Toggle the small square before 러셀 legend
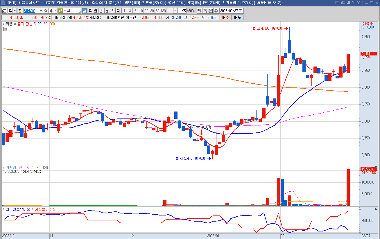The image size is (380, 239). [3, 24]
